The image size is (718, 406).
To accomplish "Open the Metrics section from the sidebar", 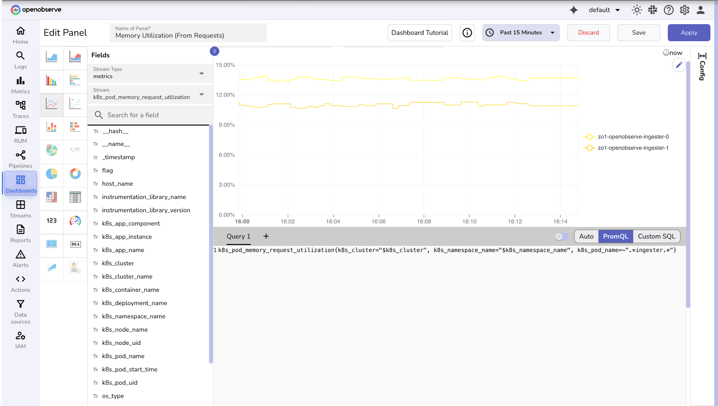I will pyautogui.click(x=20, y=85).
